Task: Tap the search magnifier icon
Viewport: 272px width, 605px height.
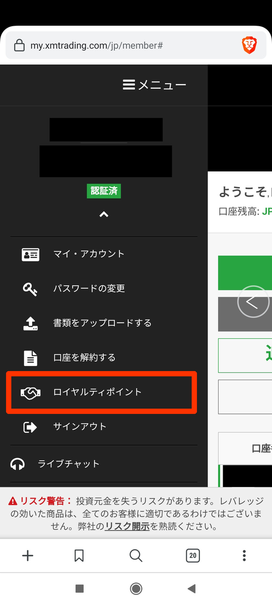Action: click(x=136, y=556)
